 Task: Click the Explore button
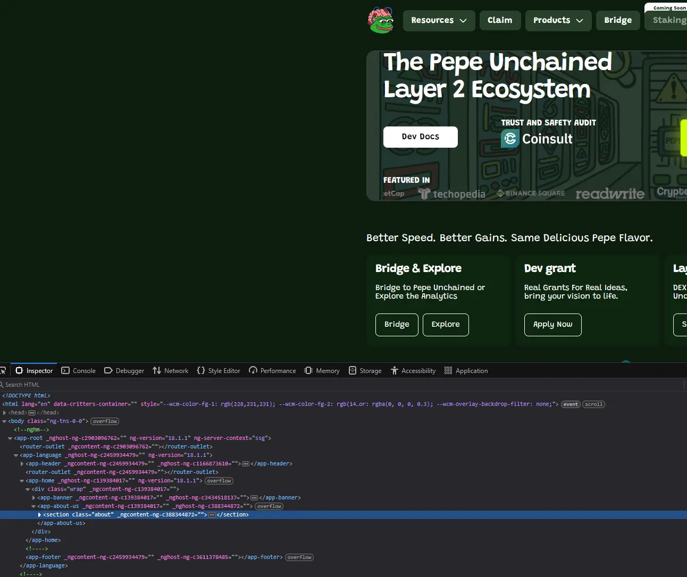446,325
